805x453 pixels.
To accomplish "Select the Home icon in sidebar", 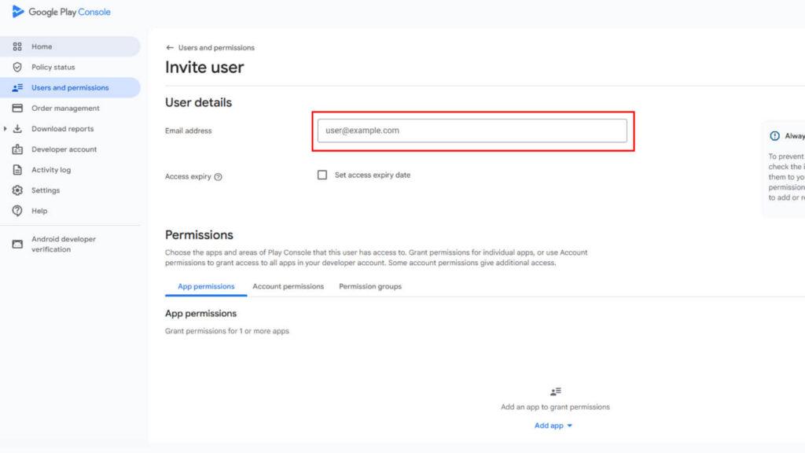I will pyautogui.click(x=17, y=46).
